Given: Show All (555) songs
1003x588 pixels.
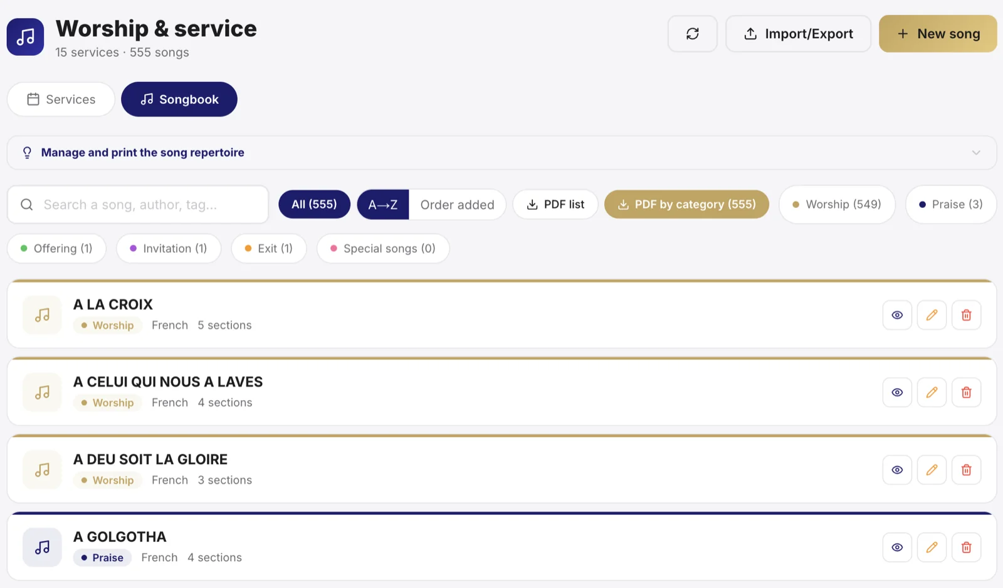Looking at the screenshot, I should 314,205.
